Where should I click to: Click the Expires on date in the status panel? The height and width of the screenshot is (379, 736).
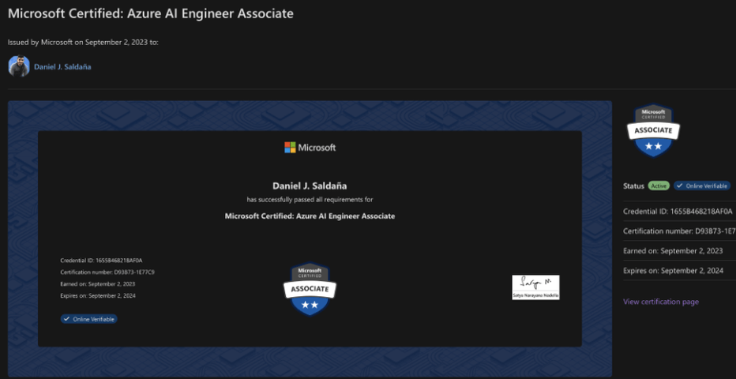[673, 270]
